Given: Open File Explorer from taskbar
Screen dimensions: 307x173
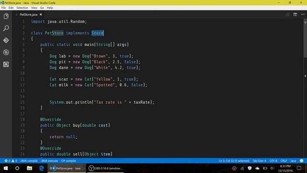Looking at the screenshot, I should pos(29,168).
